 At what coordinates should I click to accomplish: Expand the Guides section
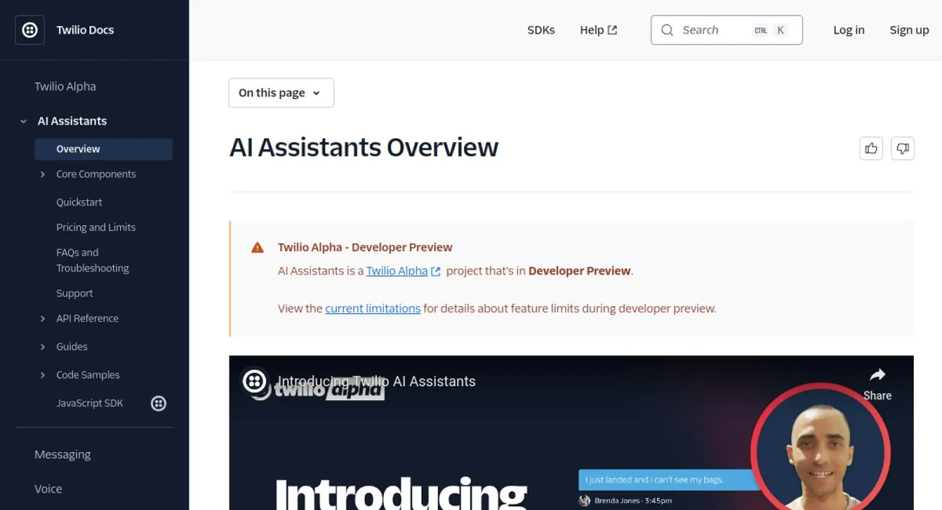(x=42, y=347)
